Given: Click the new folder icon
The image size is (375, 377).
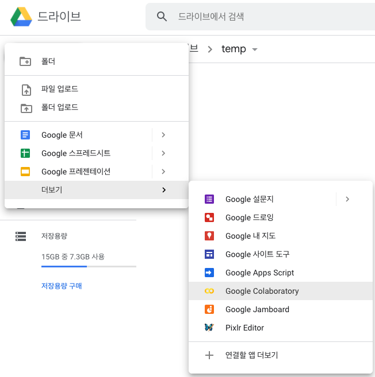Looking at the screenshot, I should (x=25, y=61).
